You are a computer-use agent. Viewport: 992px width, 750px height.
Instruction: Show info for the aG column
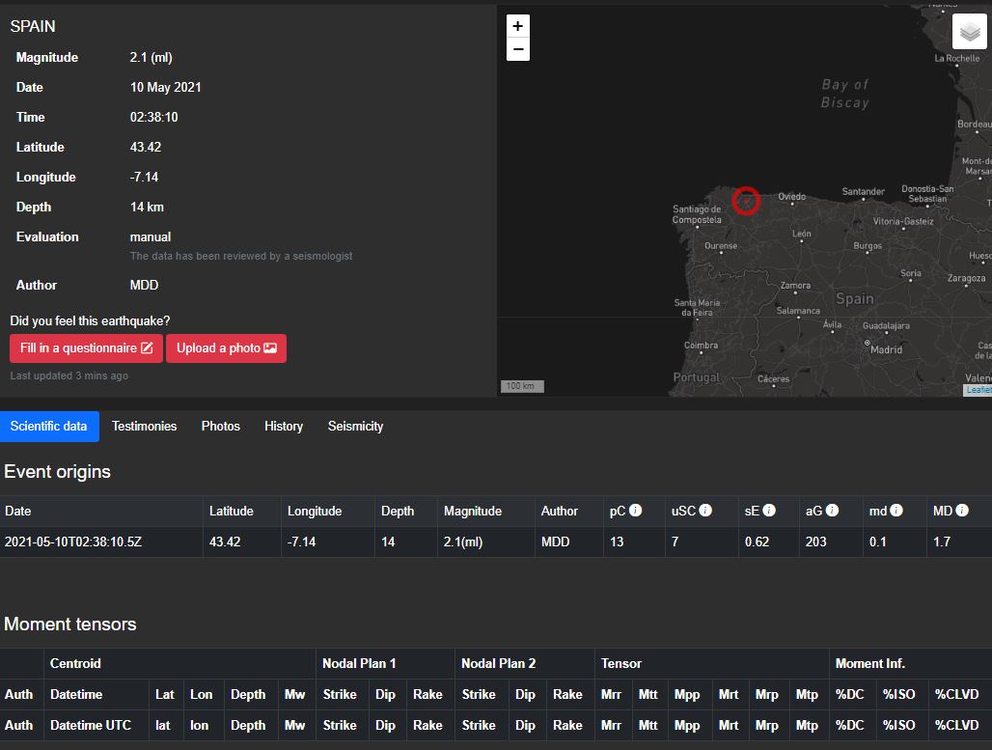(832, 511)
